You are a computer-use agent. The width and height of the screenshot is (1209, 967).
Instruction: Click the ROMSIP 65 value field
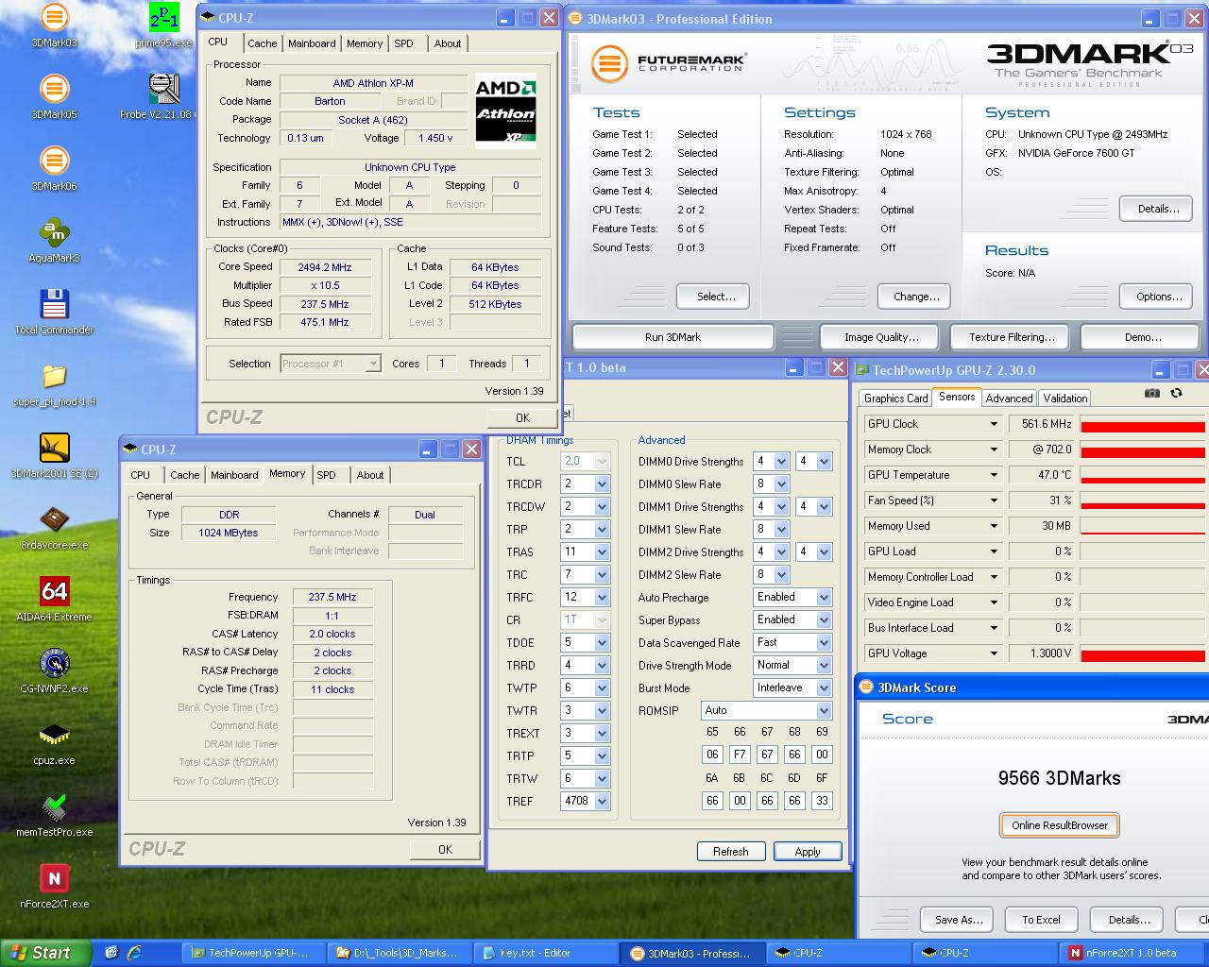(712, 755)
